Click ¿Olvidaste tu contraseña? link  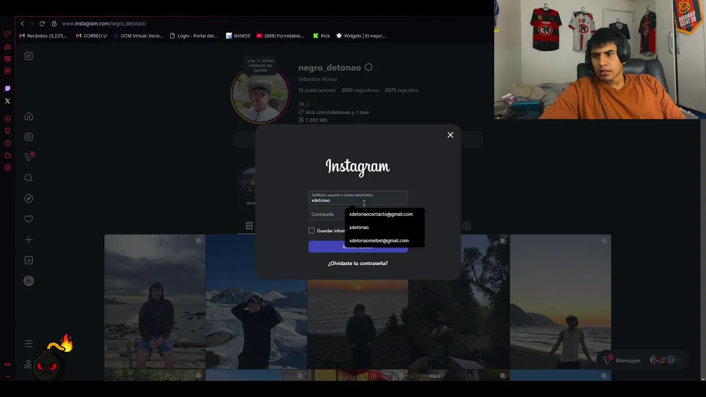tap(358, 264)
